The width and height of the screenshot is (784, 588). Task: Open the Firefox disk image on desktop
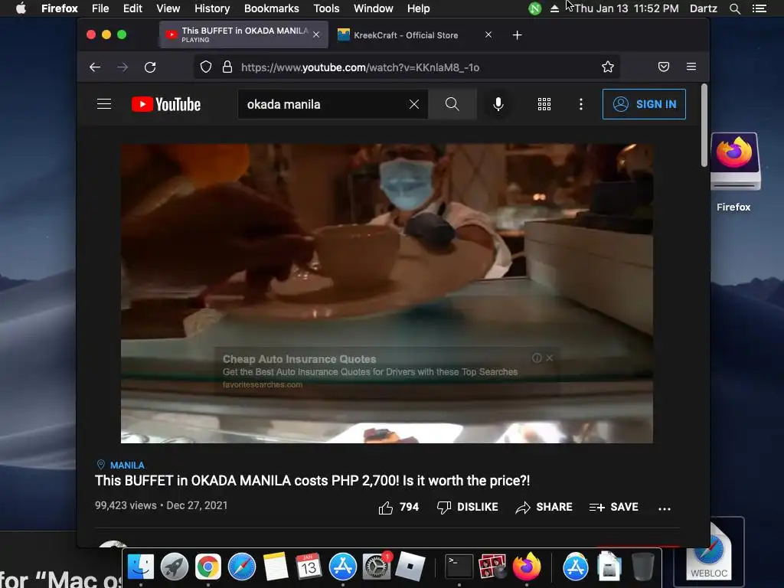[735, 162]
